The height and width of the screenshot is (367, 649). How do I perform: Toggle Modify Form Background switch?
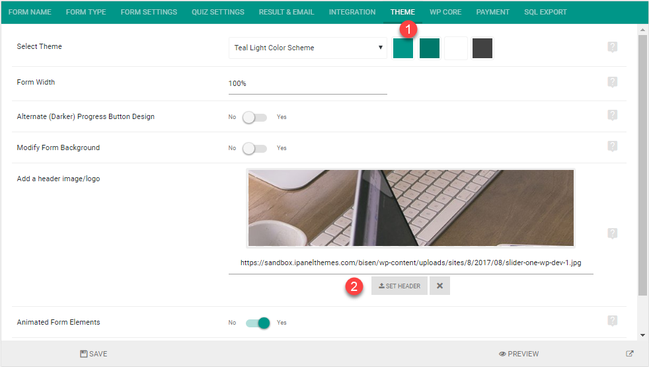click(x=254, y=148)
